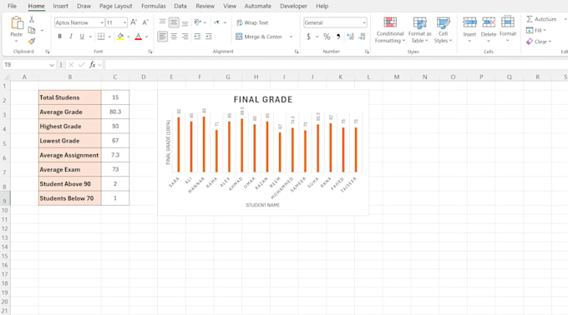
Task: Open Cell Styles gallery
Action: (443, 30)
